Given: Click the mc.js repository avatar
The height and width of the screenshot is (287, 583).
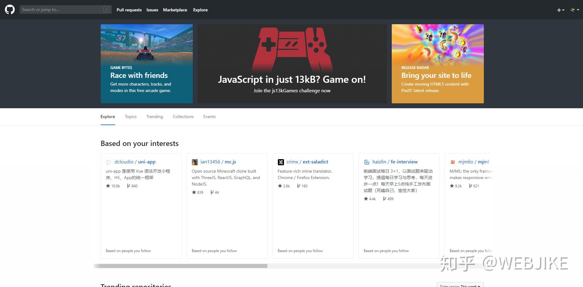Looking at the screenshot, I should 195,162.
